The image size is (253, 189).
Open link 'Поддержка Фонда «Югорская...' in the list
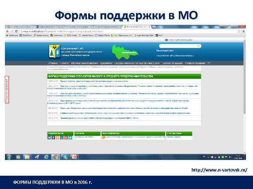tap(124, 108)
